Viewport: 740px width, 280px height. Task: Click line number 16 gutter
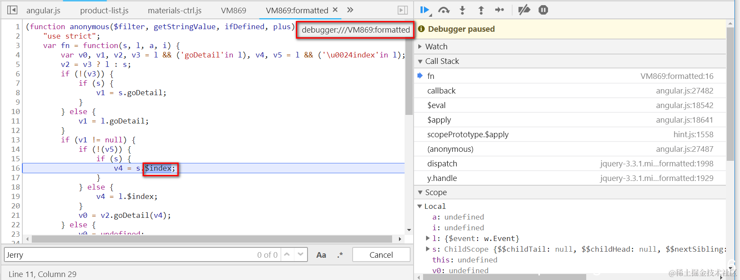tap(15, 168)
